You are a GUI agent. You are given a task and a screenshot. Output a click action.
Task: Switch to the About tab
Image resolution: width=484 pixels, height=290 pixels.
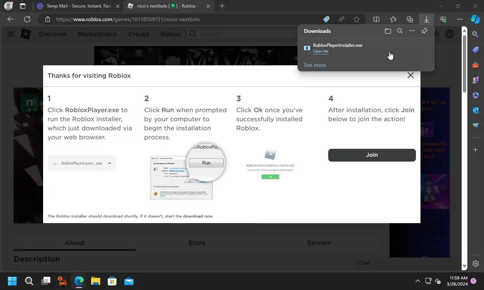pyautogui.click(x=74, y=243)
